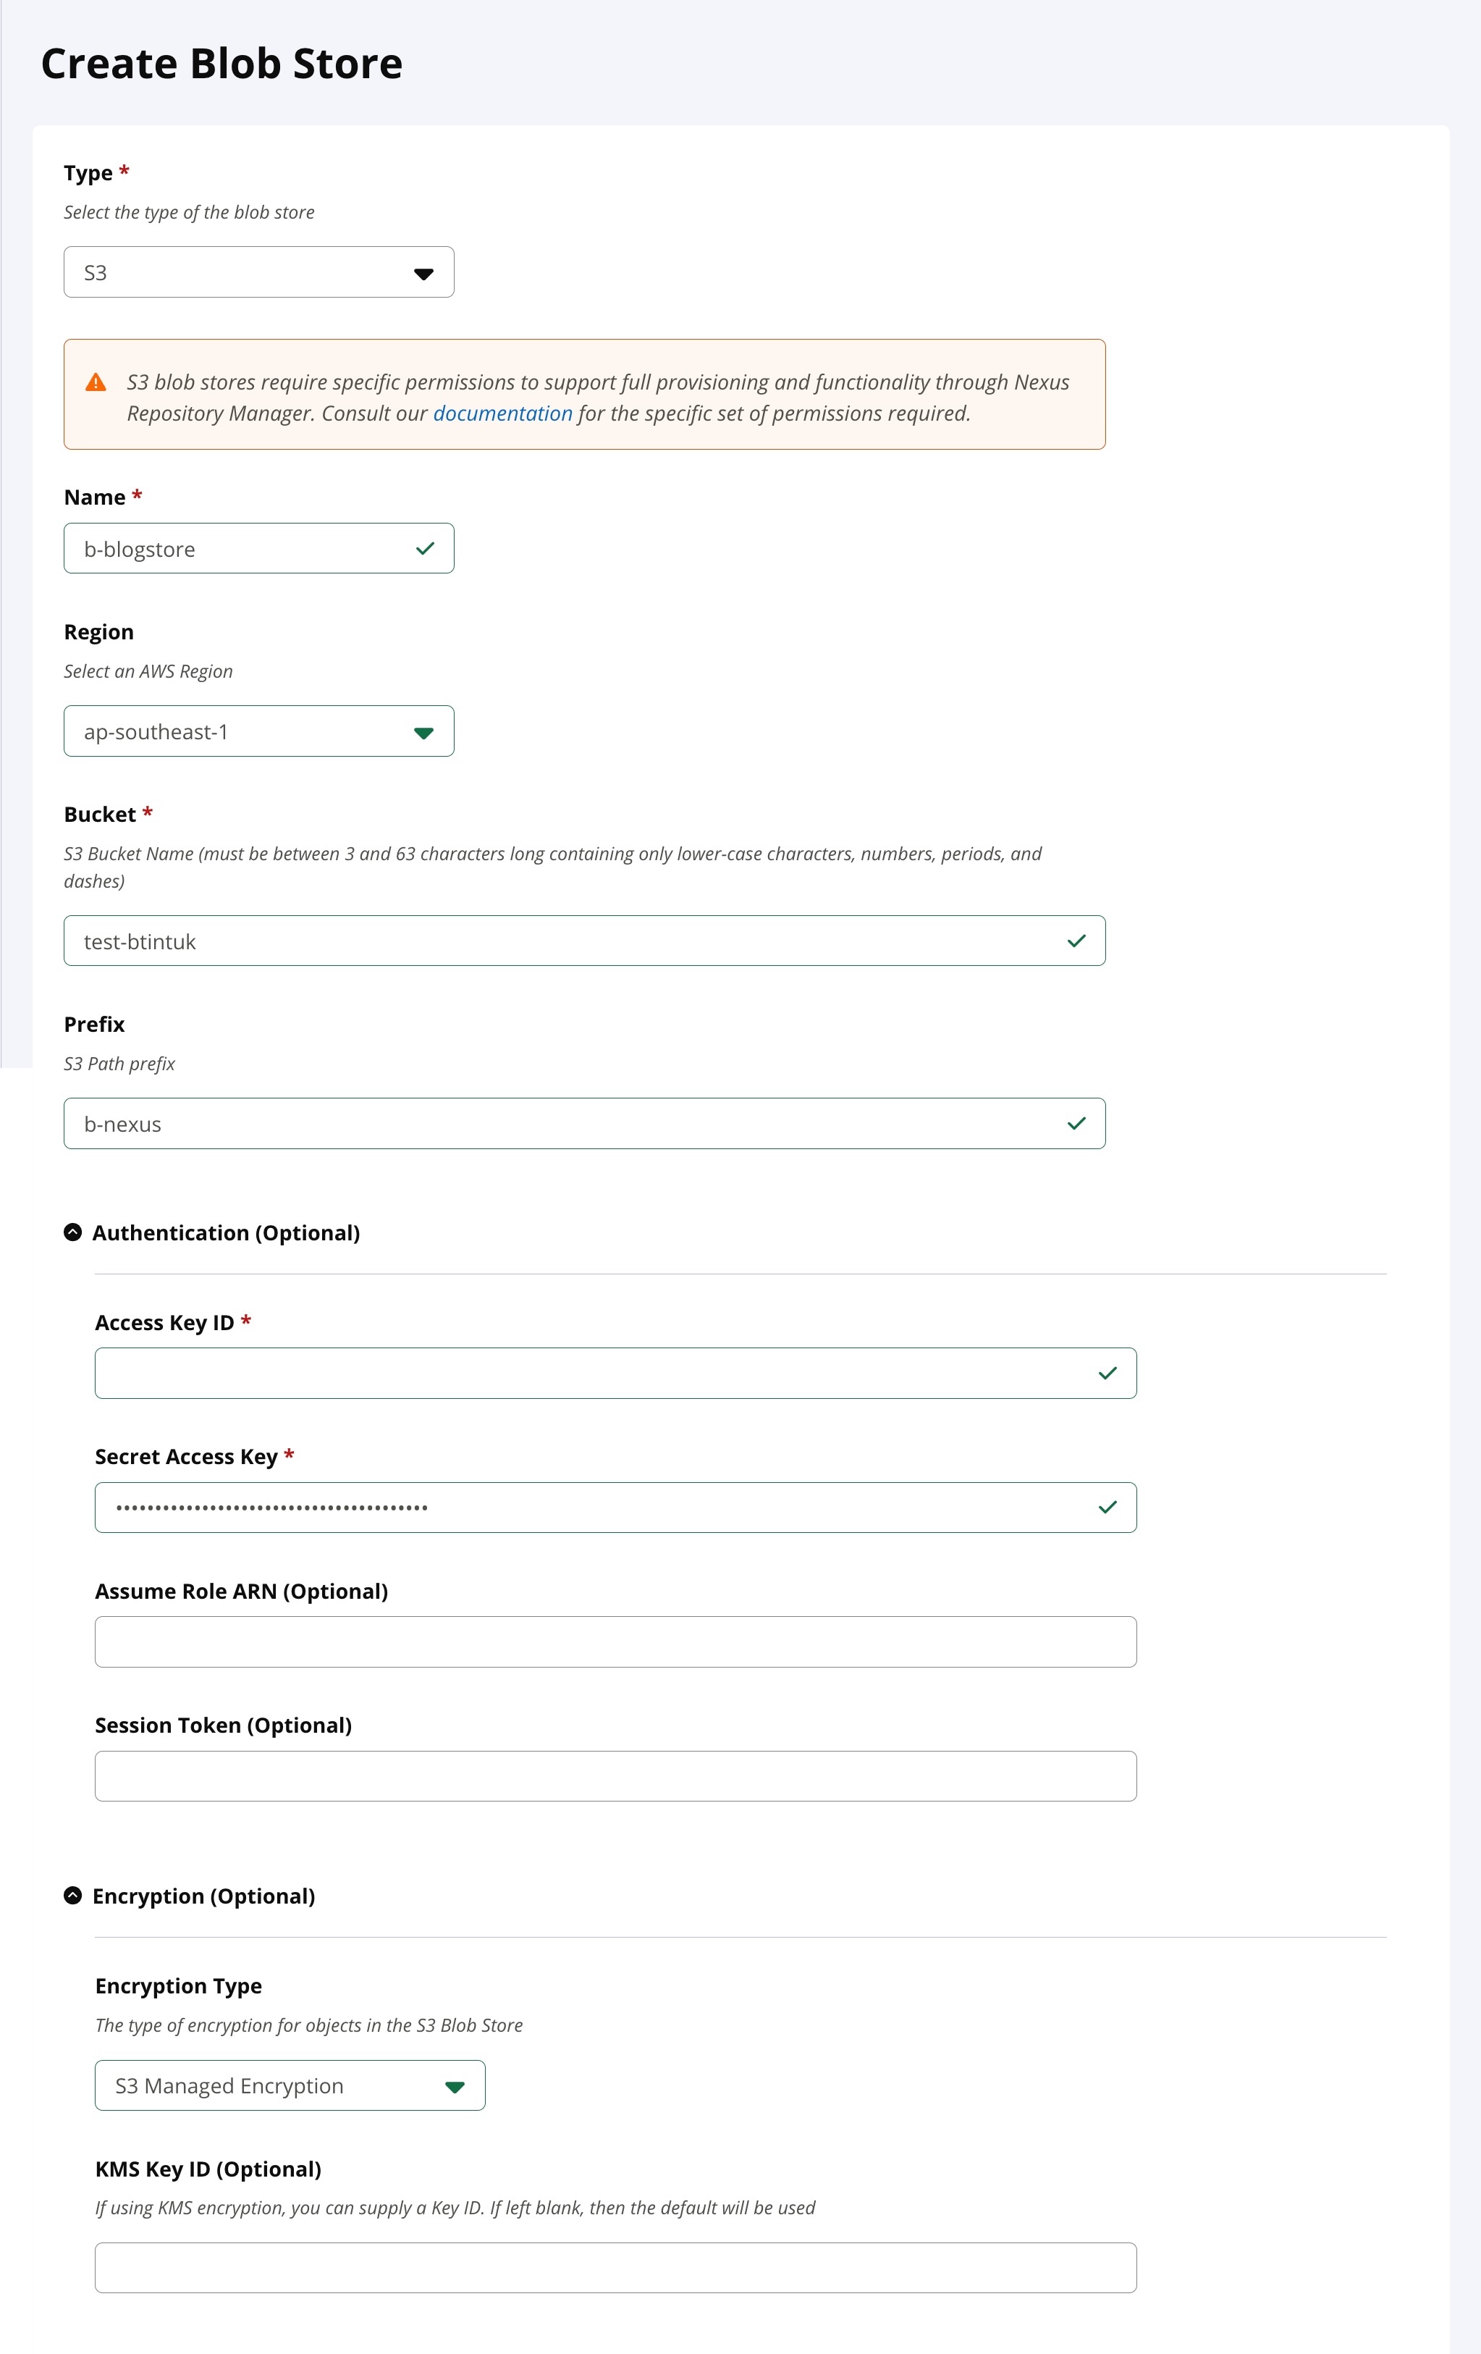
Task: Click the Authentication (Optional) header
Action: coord(226,1232)
